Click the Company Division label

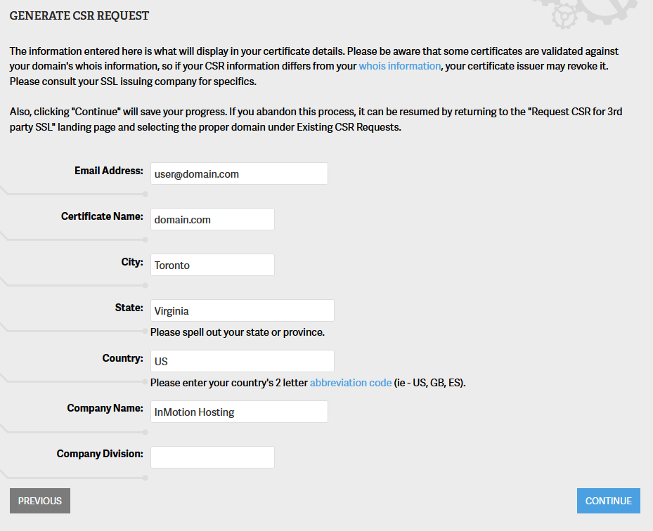click(100, 454)
